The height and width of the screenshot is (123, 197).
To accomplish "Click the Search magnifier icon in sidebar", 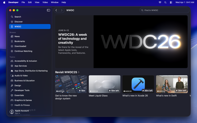I will coord(12,17).
